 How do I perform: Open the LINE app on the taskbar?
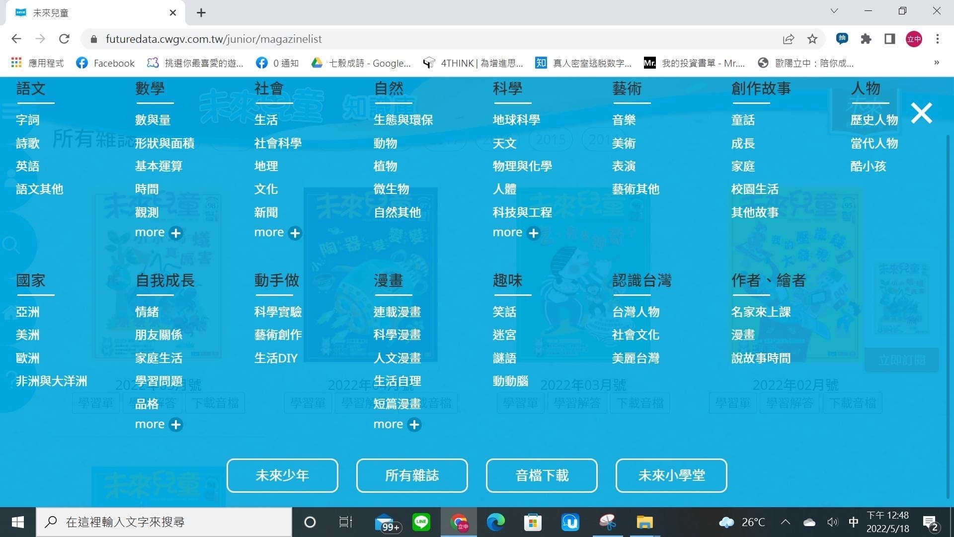point(421,522)
